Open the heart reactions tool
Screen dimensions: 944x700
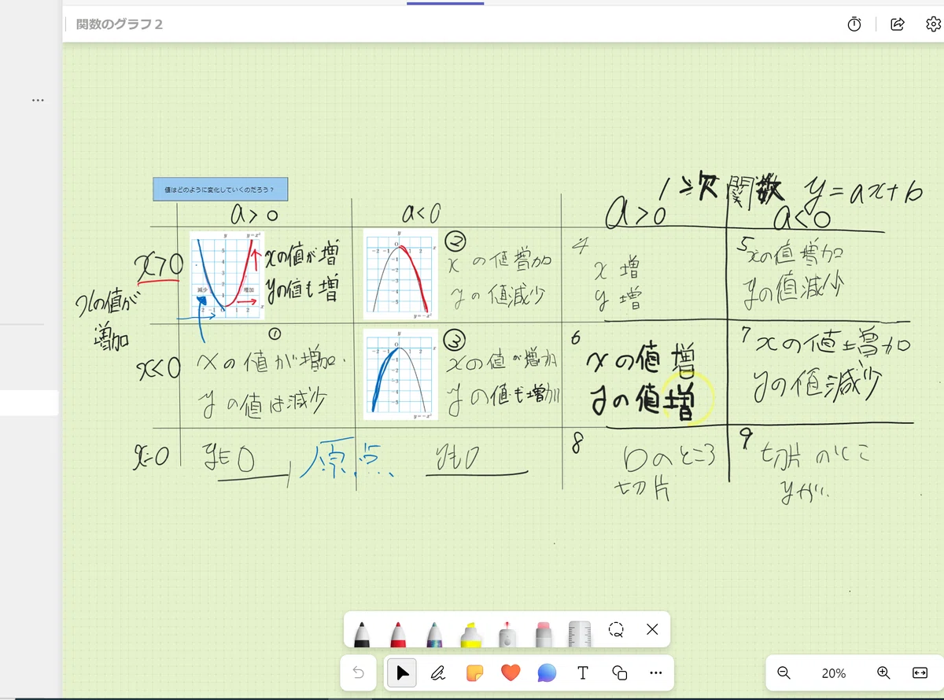point(511,672)
